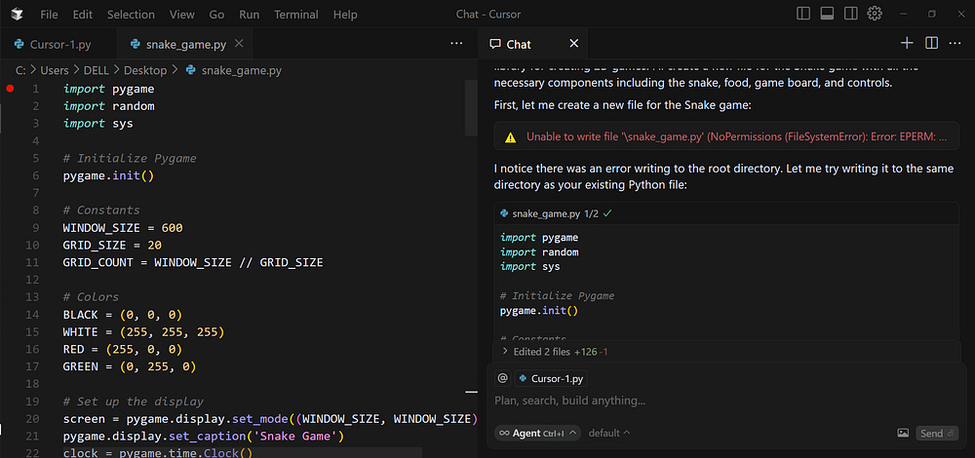This screenshot has width=975, height=458.
Task: Click the Python icon in breadcrumb
Action: click(x=191, y=70)
